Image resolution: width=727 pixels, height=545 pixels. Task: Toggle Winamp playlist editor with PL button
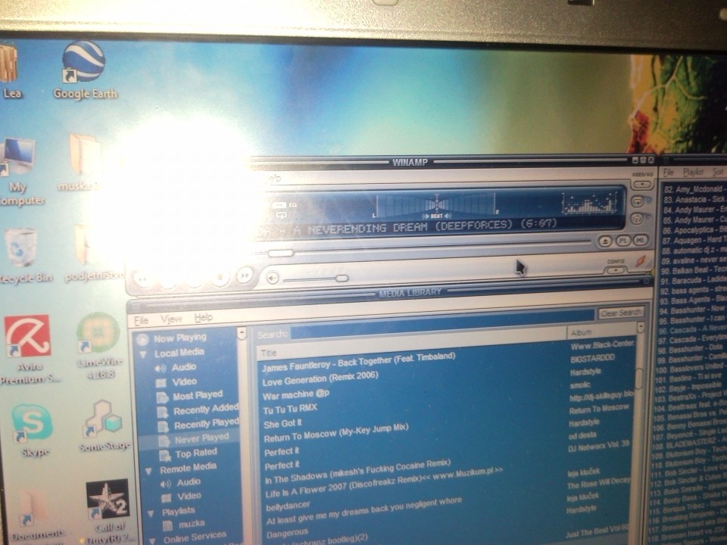pyautogui.click(x=622, y=241)
